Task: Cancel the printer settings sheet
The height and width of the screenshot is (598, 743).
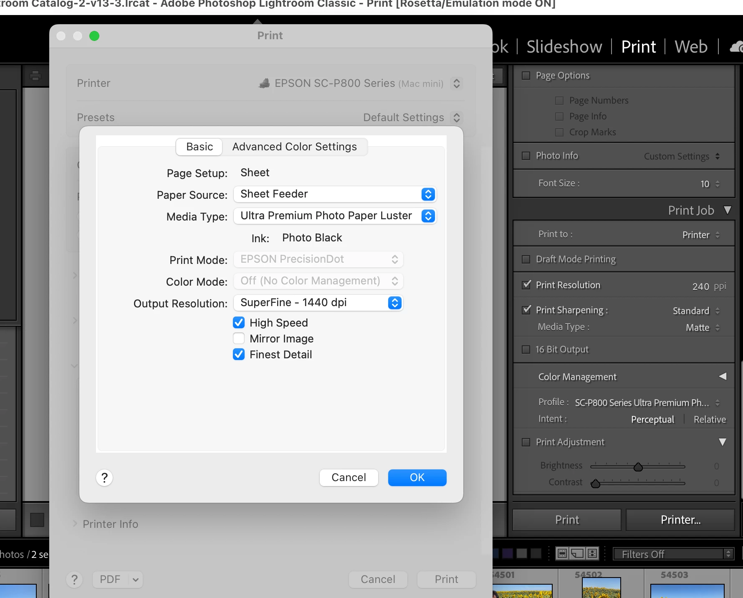Action: [349, 477]
